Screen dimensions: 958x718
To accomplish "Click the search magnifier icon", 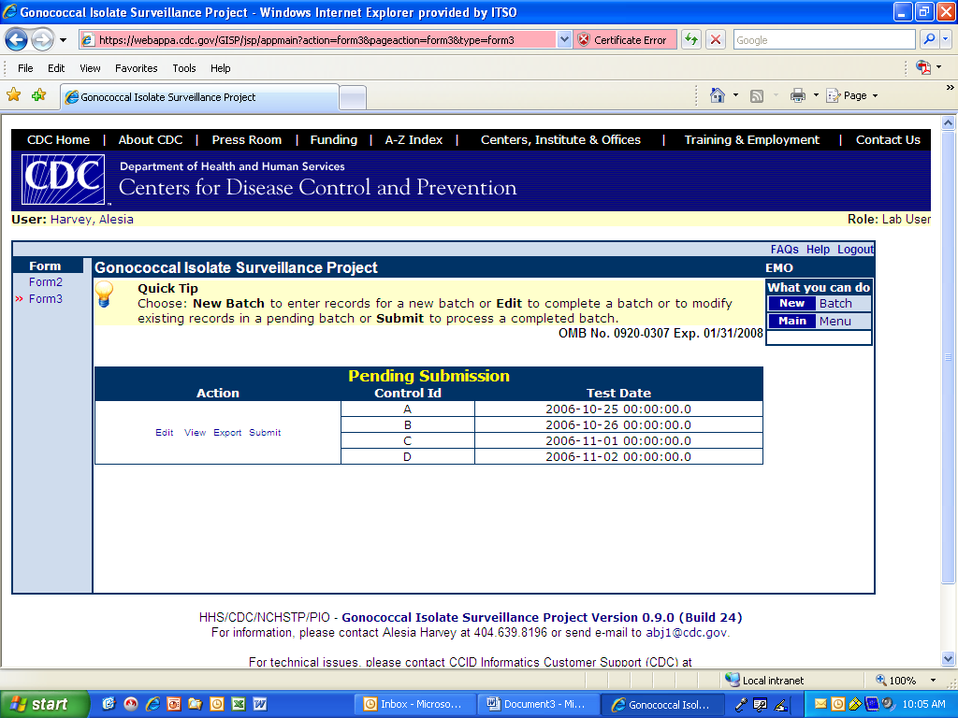I will coord(929,40).
